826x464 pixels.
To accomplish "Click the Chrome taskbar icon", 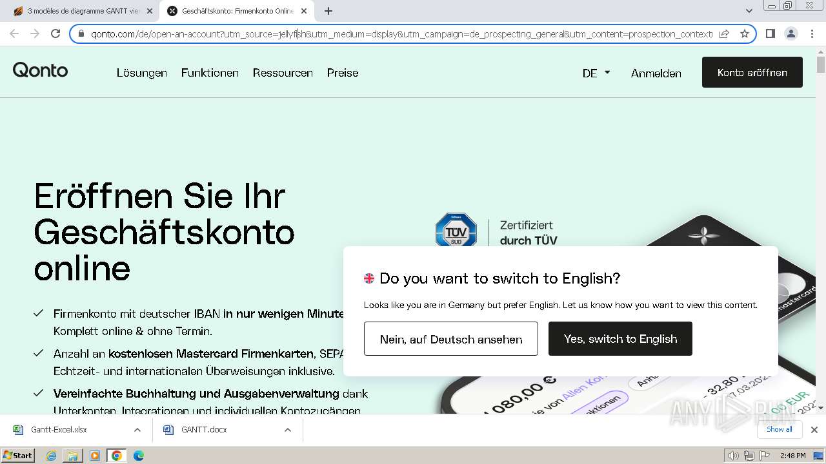I will tap(117, 456).
